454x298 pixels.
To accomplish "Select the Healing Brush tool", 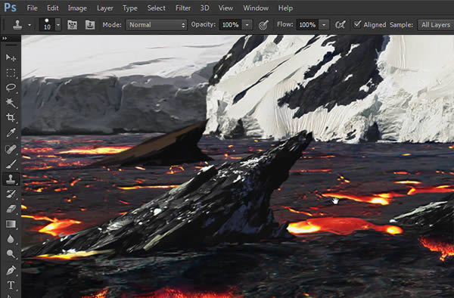I will click(11, 149).
